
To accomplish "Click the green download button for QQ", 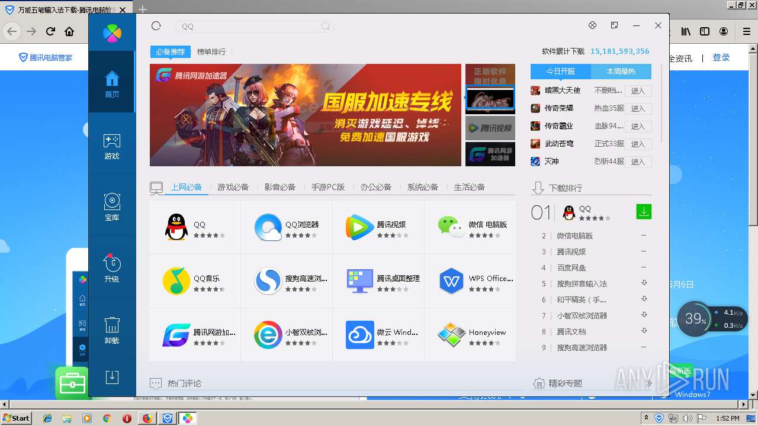I will (644, 211).
